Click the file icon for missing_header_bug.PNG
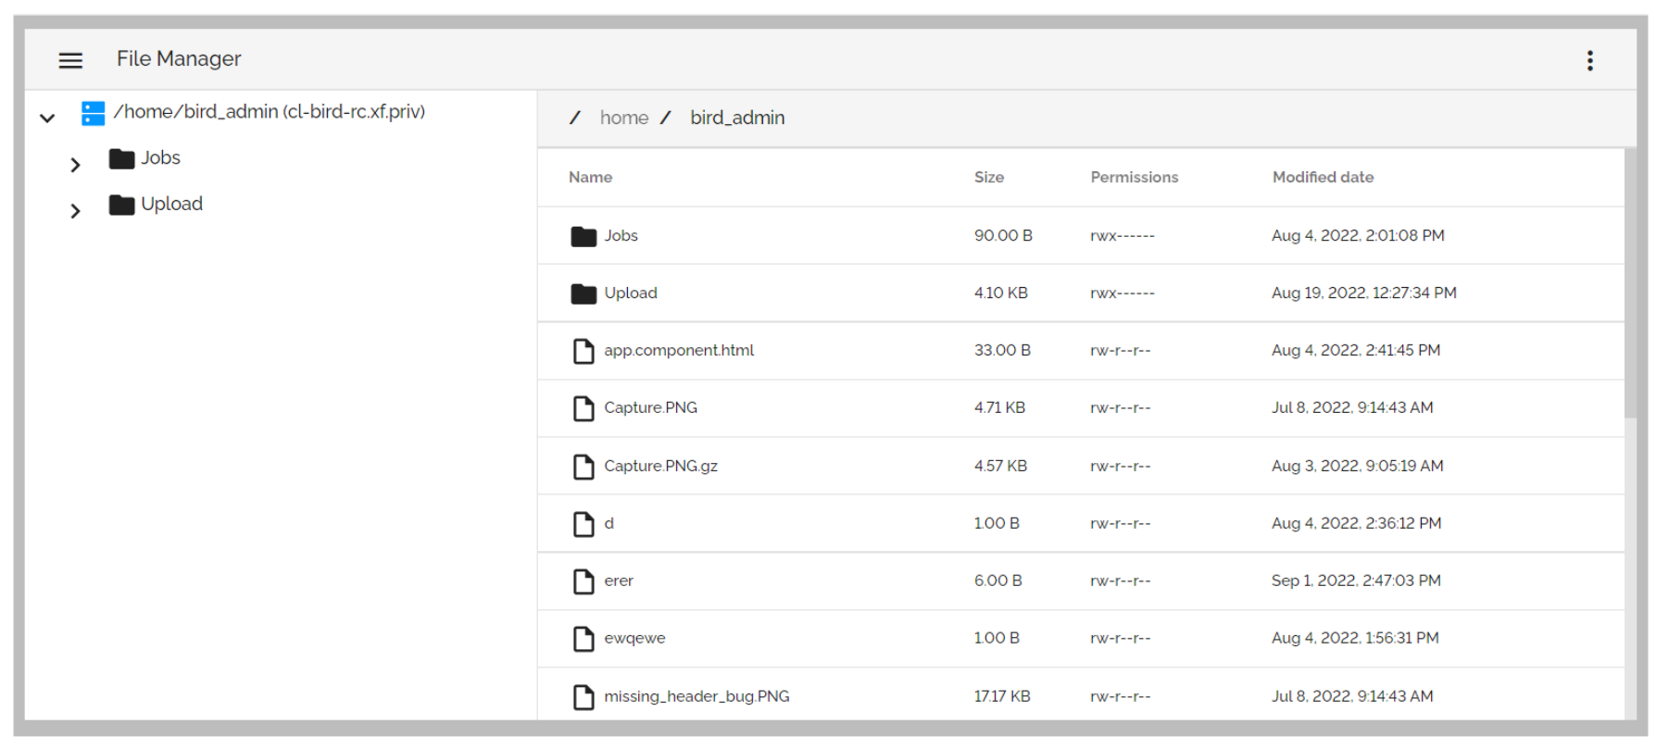The height and width of the screenshot is (749, 1669). 584,697
